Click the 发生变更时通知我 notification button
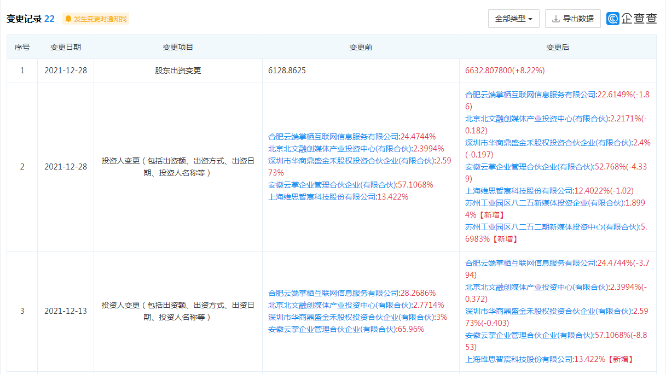The image size is (666, 374). [96, 19]
